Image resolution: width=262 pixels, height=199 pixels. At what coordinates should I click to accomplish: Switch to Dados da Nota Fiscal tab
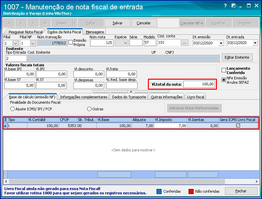click(64, 32)
